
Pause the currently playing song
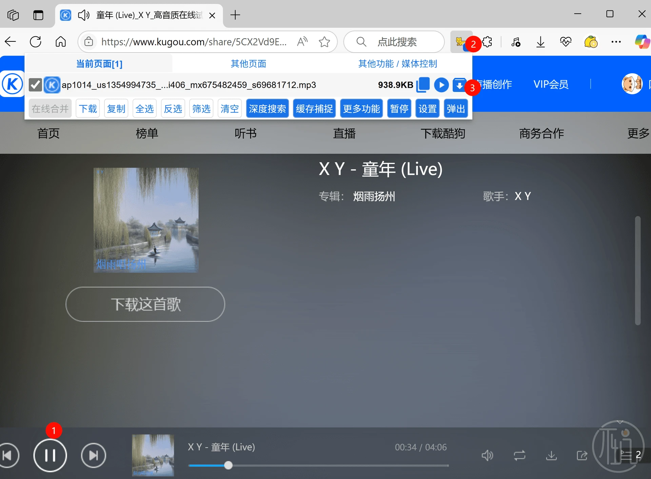point(50,455)
